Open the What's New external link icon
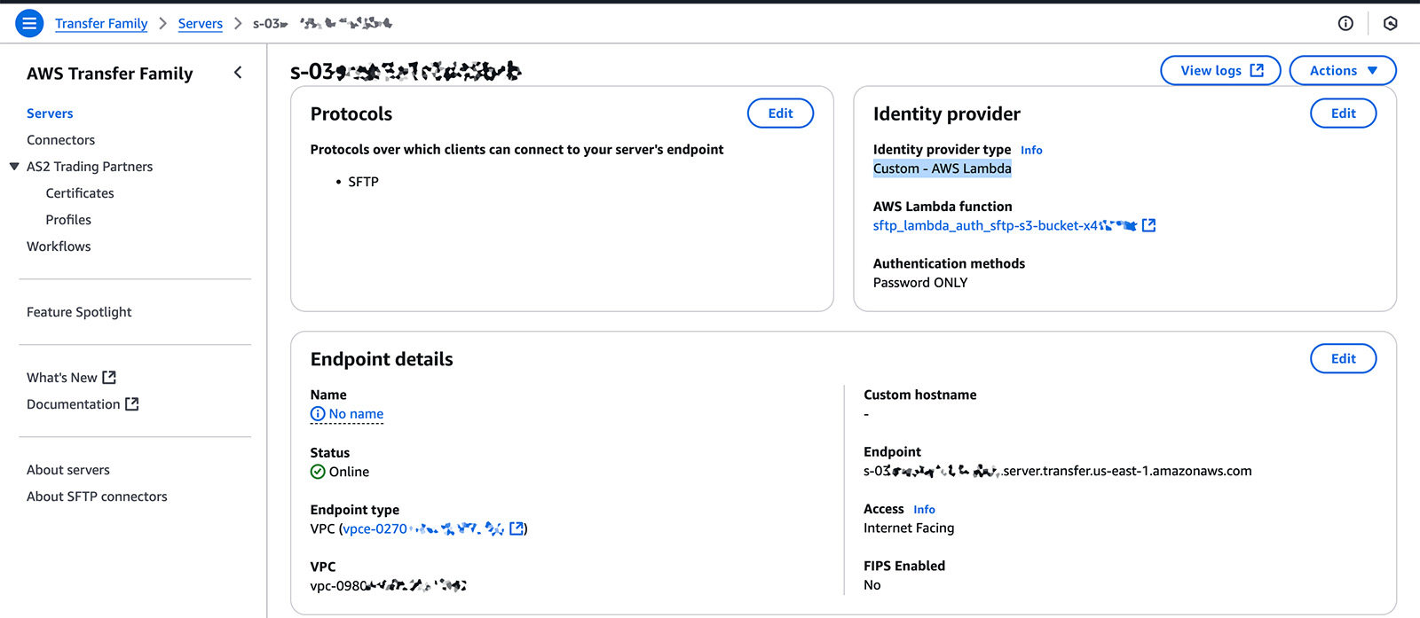Screen dimensions: 1420x618 [110, 377]
